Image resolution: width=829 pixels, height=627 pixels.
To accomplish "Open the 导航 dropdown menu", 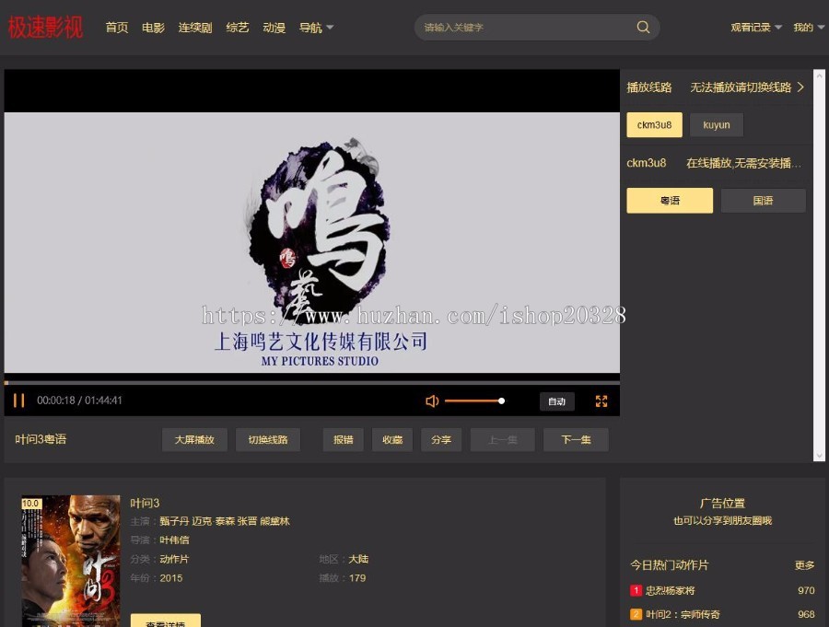I will pyautogui.click(x=316, y=28).
